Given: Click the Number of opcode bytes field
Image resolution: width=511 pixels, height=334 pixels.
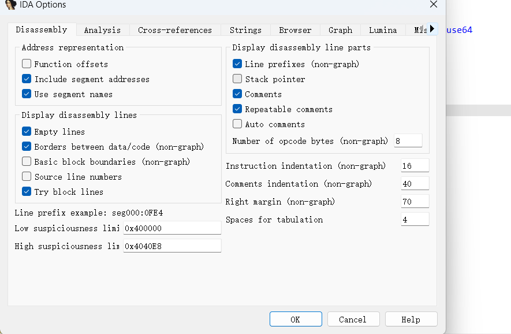Looking at the screenshot, I should [408, 141].
